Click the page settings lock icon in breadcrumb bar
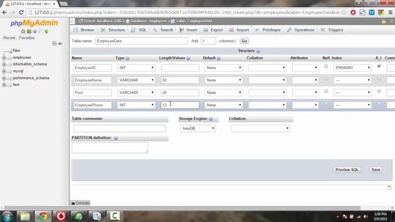The width and height of the screenshot is (395, 222). coord(384,22)
